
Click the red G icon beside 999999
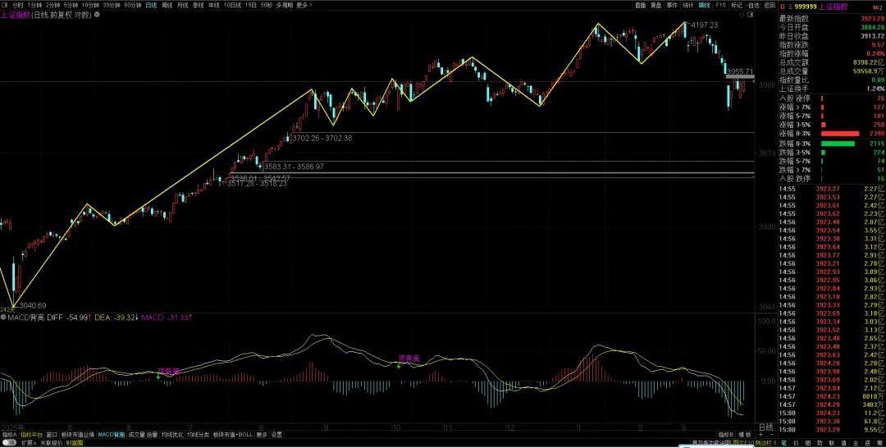(783, 7)
